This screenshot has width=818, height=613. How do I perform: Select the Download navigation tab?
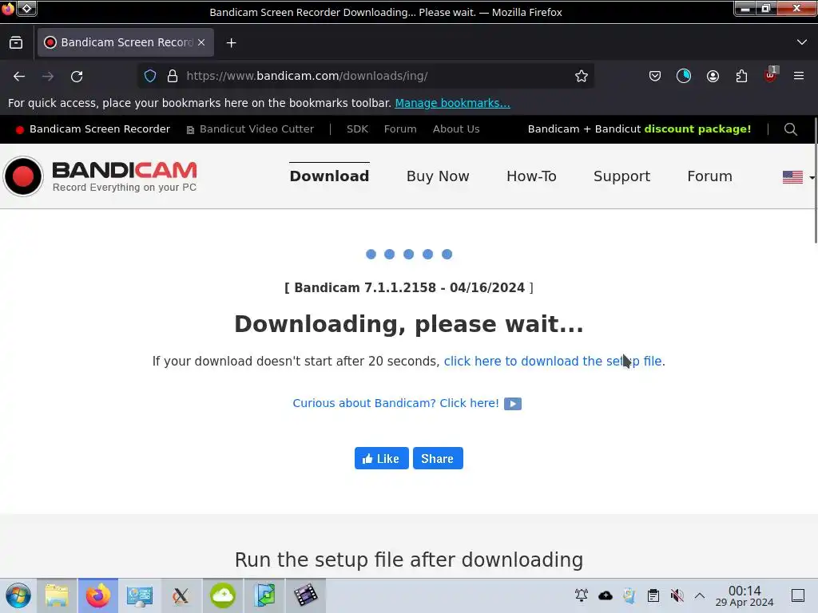(329, 176)
